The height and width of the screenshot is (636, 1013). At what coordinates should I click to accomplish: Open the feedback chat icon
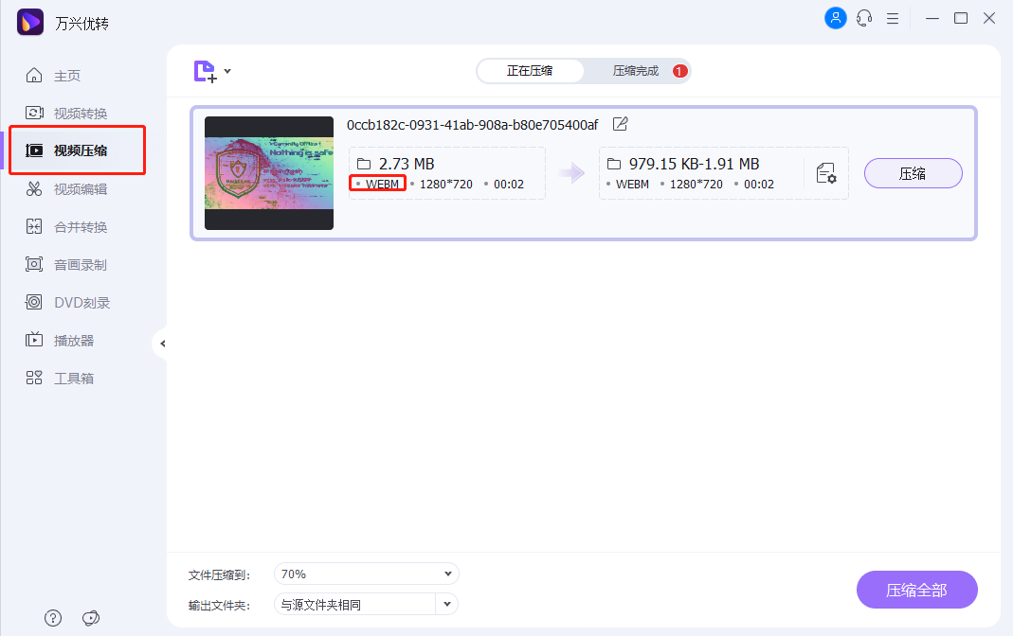tap(91, 618)
